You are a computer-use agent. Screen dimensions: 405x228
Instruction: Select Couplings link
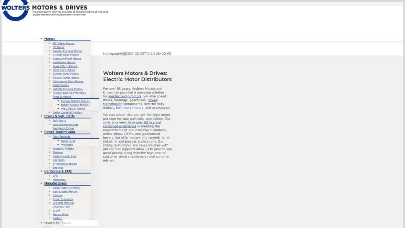(59, 160)
